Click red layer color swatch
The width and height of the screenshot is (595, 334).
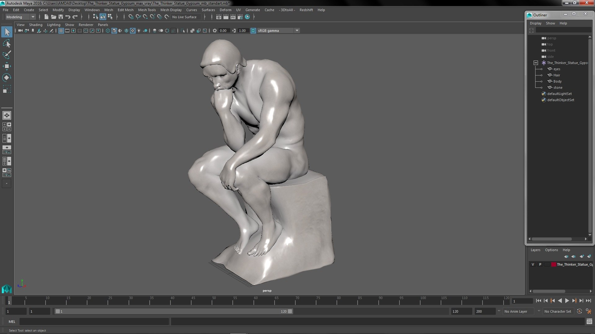[553, 264]
